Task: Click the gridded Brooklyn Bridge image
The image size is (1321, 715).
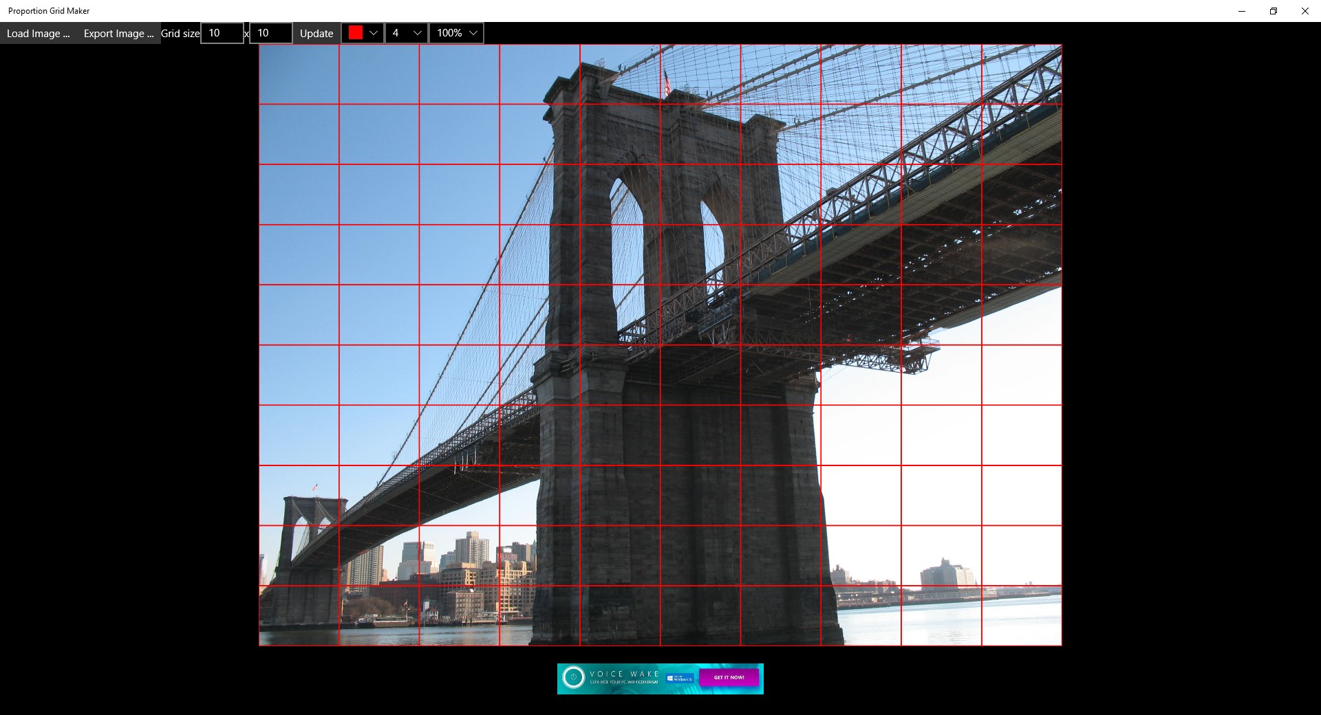Action: pyautogui.click(x=659, y=344)
